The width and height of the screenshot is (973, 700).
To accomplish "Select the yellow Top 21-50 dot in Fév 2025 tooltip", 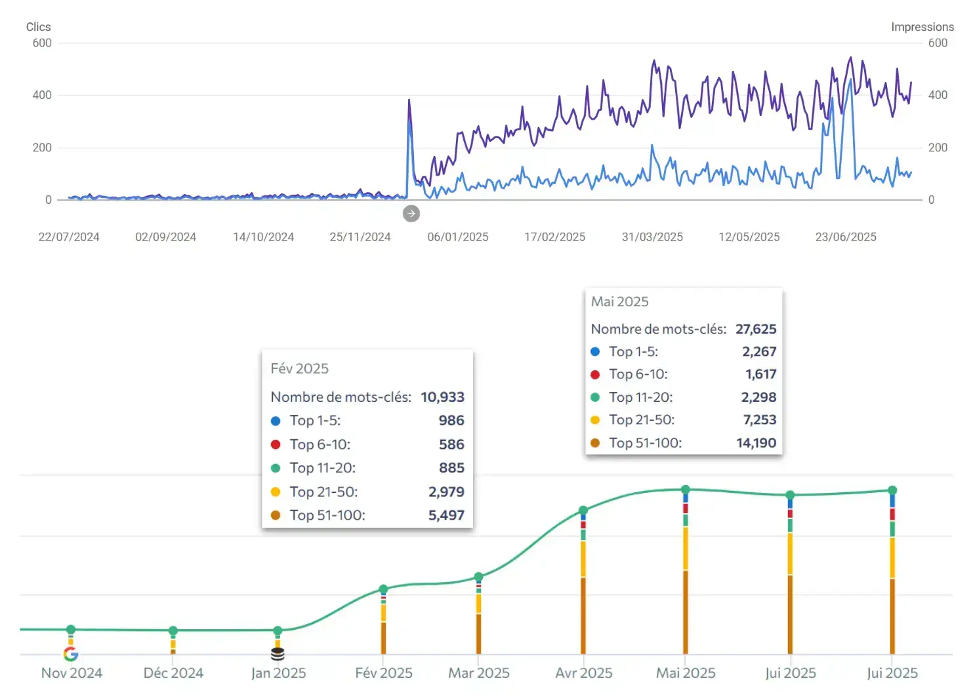I will tap(276, 492).
